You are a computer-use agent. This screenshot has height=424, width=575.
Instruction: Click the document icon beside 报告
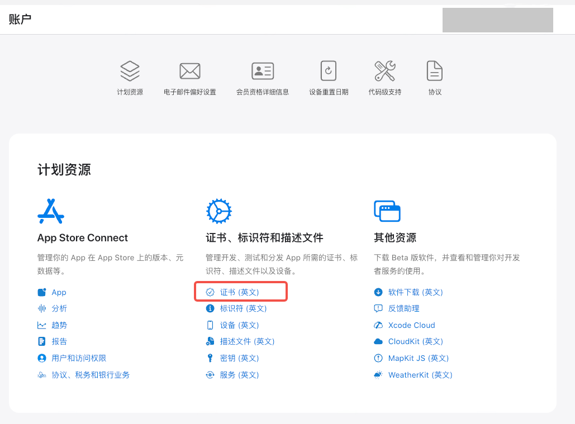pos(42,341)
